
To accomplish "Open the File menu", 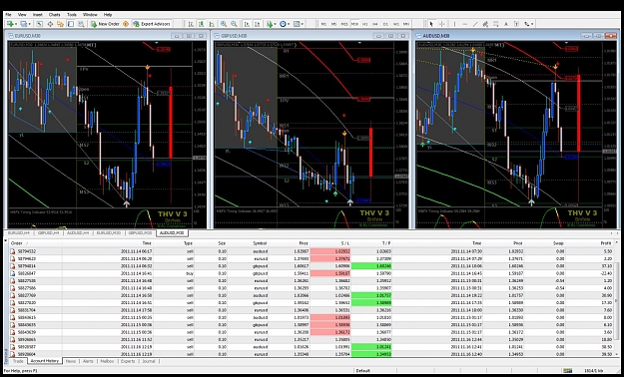I will (x=8, y=15).
